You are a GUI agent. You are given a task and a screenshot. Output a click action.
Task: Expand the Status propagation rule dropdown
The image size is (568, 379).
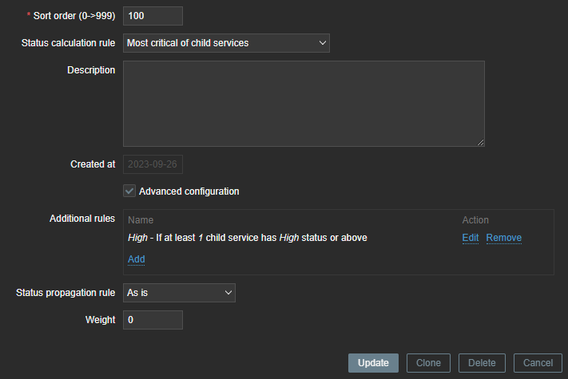tap(179, 293)
